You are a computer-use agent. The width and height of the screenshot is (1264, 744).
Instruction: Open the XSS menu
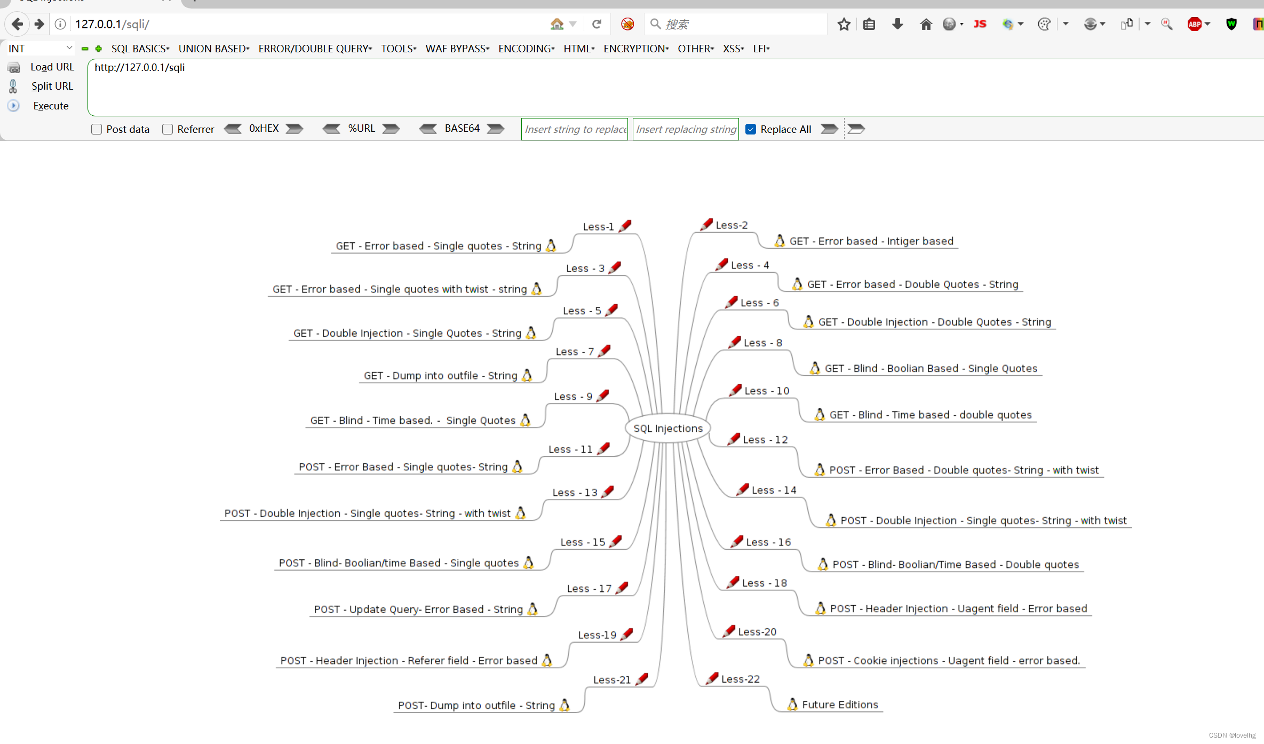(x=733, y=49)
